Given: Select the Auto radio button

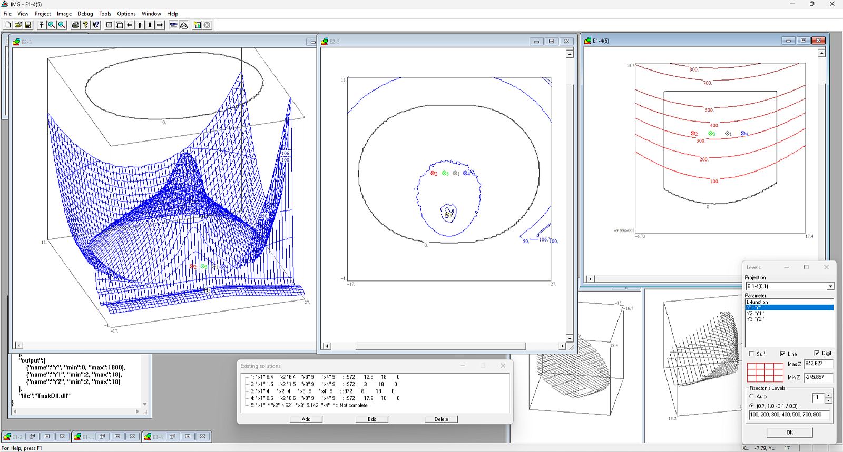Looking at the screenshot, I should [752, 396].
